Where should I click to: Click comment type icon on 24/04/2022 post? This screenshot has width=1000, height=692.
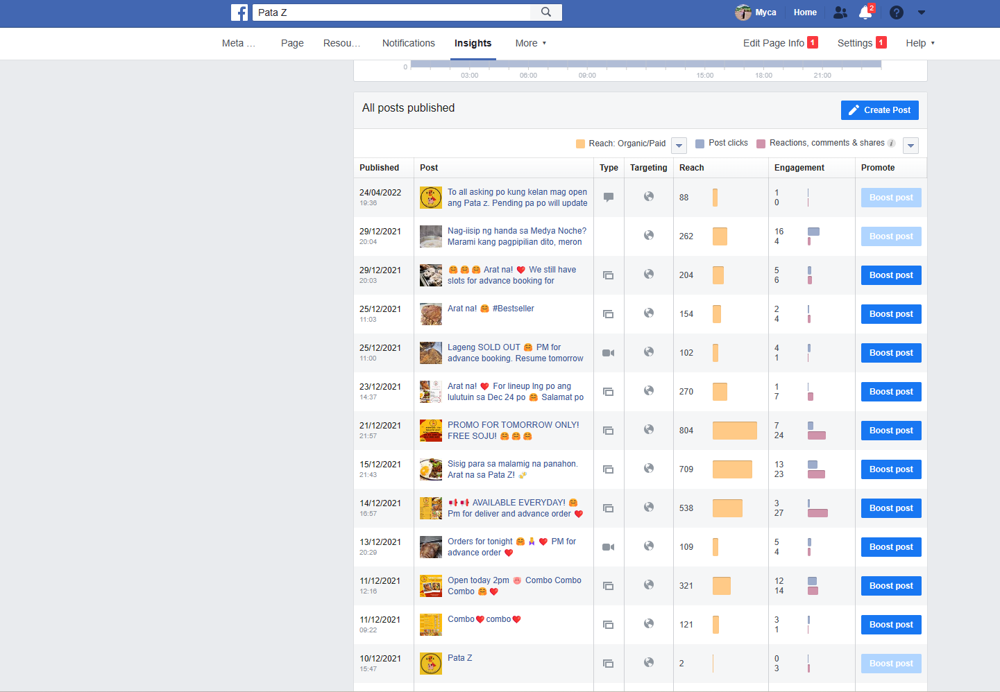(609, 197)
